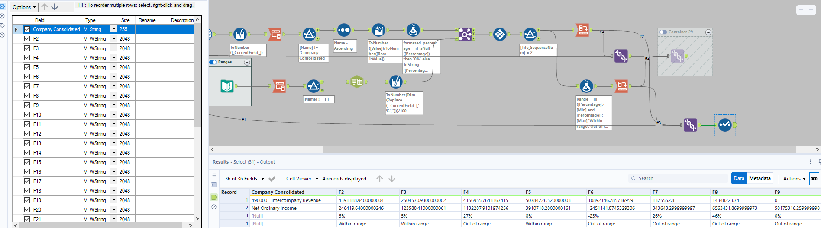Expand the Cell Viewer dropdown

coord(302,179)
